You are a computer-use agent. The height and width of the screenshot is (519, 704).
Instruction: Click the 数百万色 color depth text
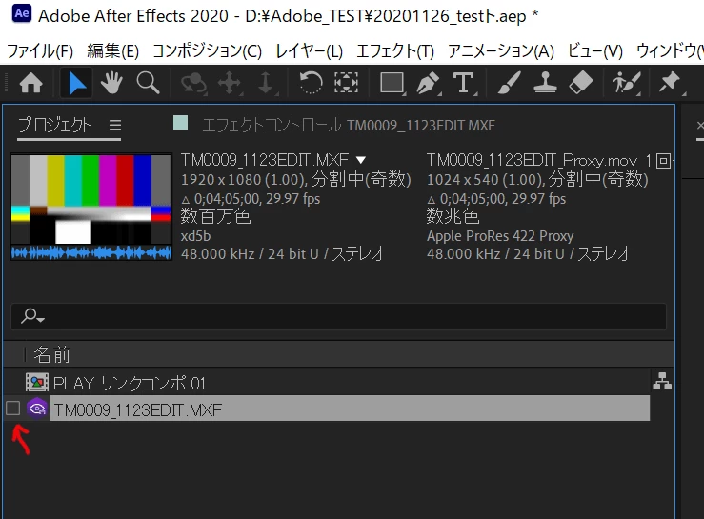point(215,216)
